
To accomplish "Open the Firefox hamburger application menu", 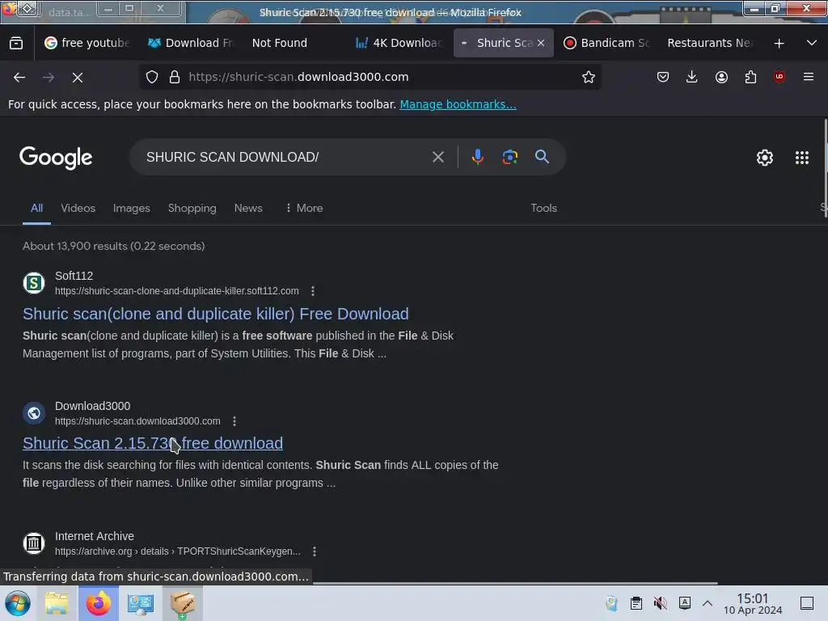I will pyautogui.click(x=809, y=77).
